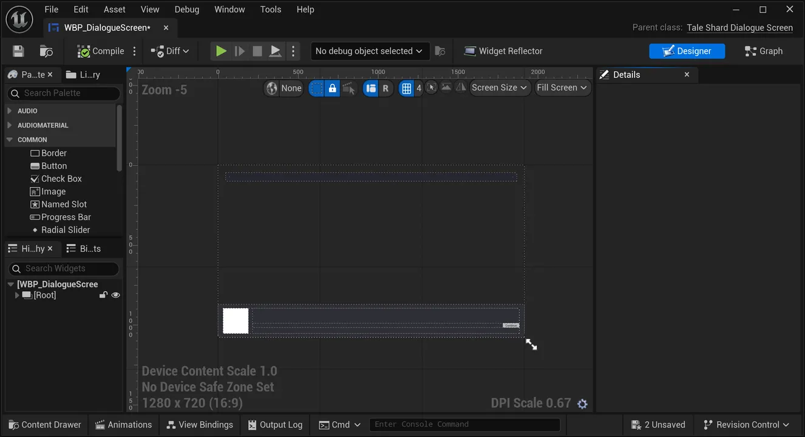Toggle the Render Transform R button
This screenshot has width=805, height=437.
(386, 88)
